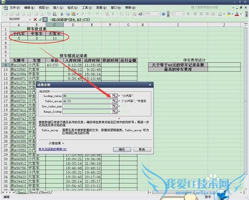Screen dimensions: 249x200
Task: Select the Format Painter brush icon
Action: tap(82, 14)
